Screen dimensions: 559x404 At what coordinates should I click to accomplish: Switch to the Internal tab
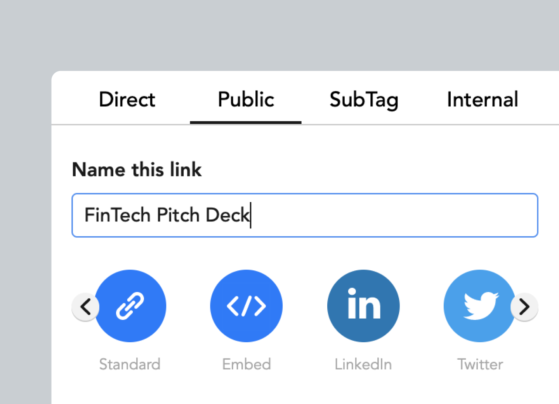pos(483,100)
